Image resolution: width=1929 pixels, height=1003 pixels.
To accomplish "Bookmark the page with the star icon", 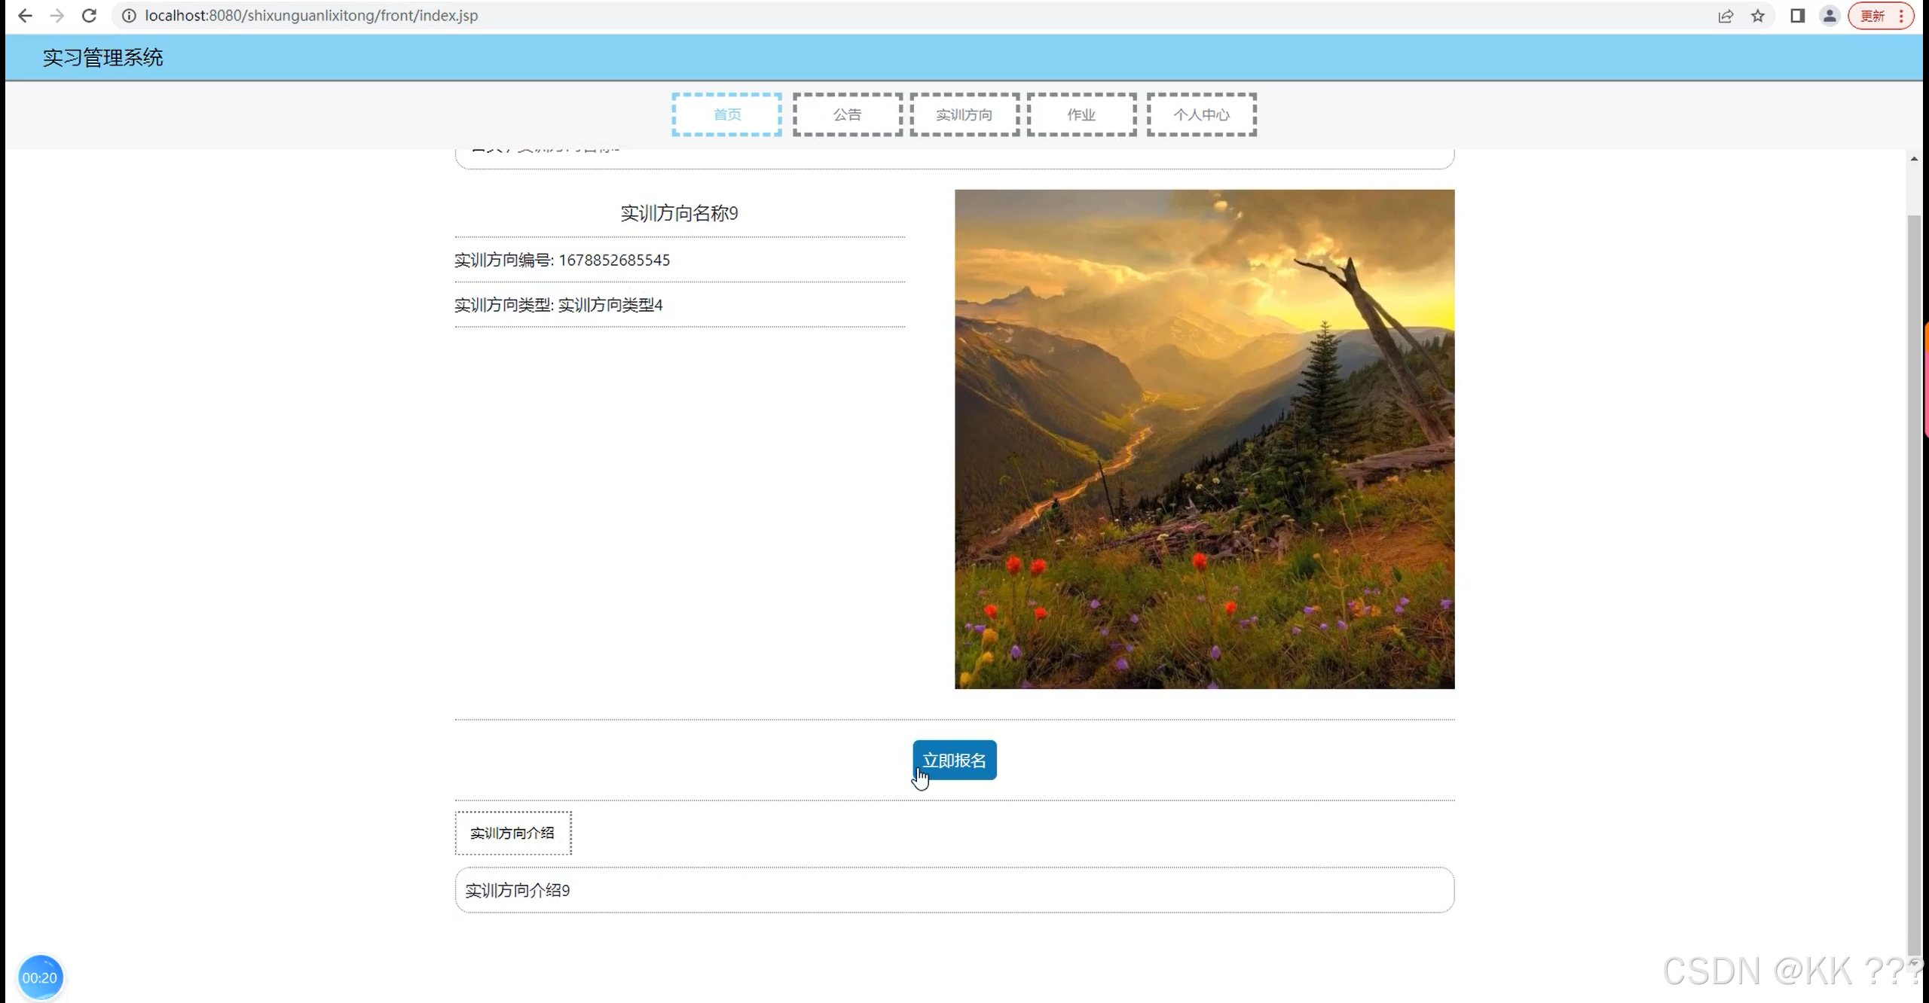I will pyautogui.click(x=1757, y=15).
